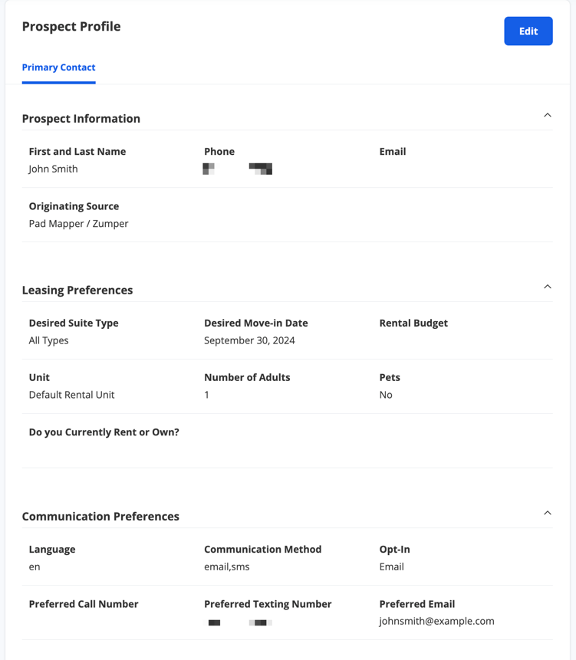
Task: Click the johnsmith@example.com preferred email
Action: tap(436, 621)
